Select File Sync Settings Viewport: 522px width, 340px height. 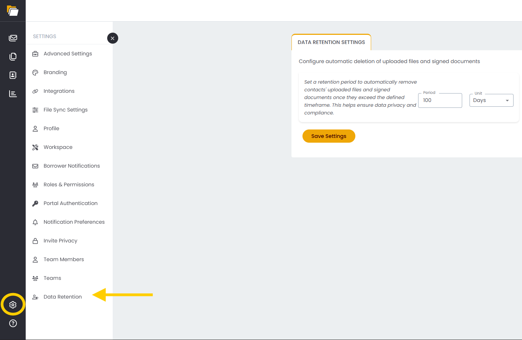pos(65,110)
